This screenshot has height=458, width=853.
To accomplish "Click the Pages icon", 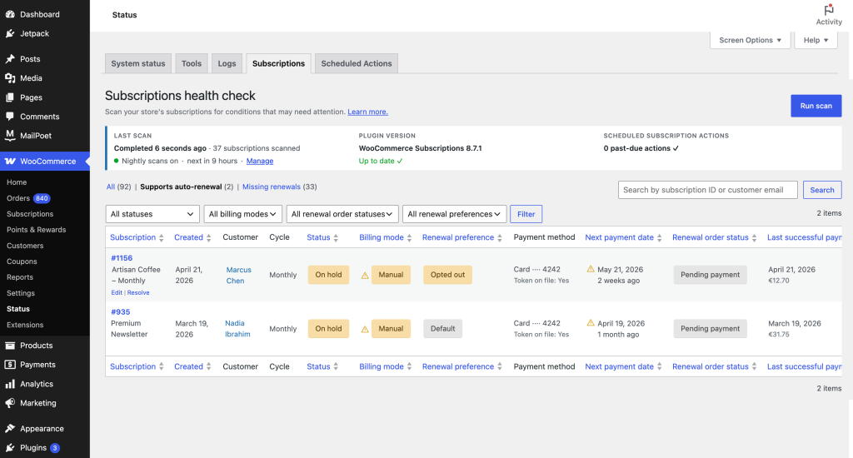I will tap(10, 97).
